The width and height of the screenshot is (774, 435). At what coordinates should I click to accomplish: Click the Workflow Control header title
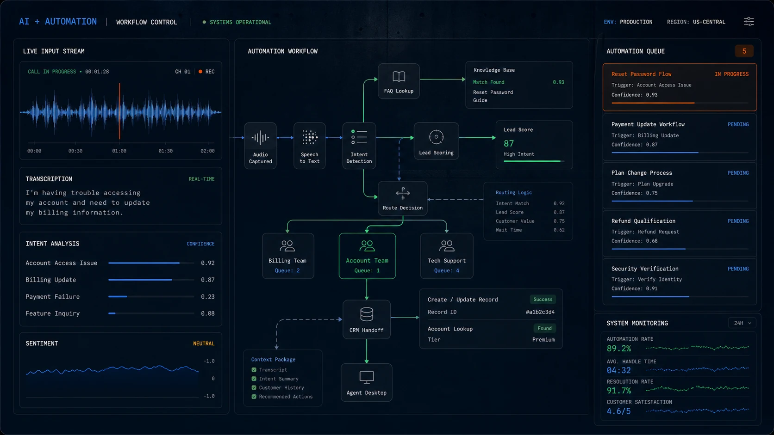[x=146, y=22]
